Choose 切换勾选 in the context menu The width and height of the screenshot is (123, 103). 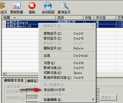[67, 73]
